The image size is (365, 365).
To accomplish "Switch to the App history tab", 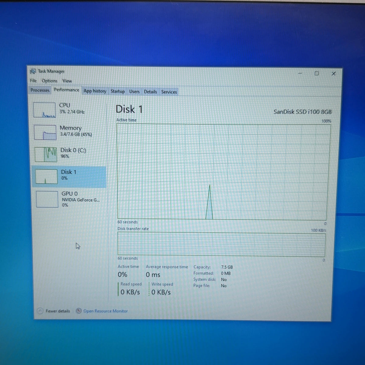I will [95, 91].
